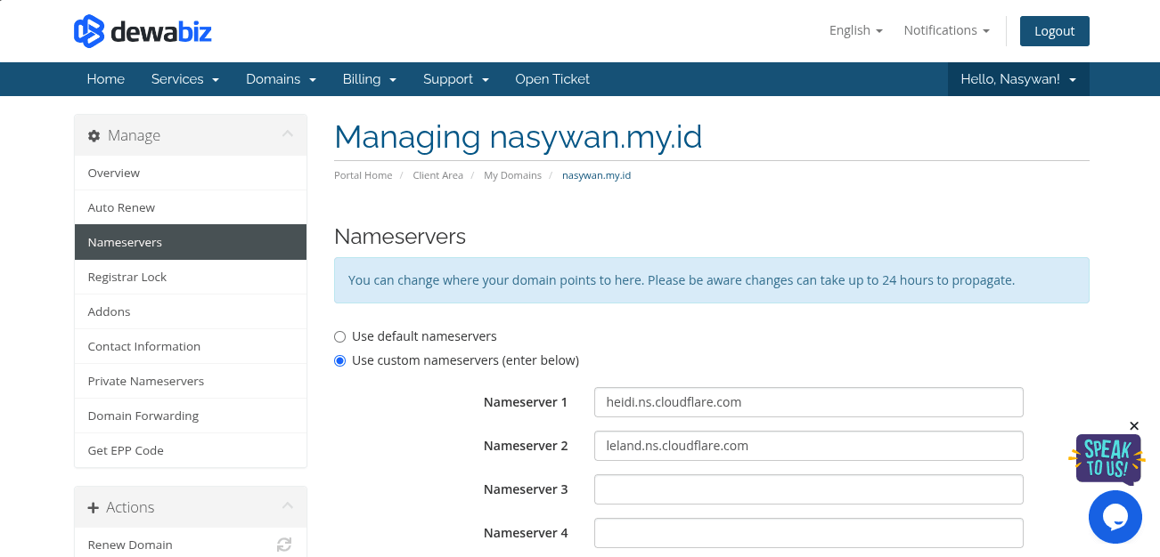Click the Nameserver 3 input field
This screenshot has width=1160, height=557.
click(x=808, y=489)
